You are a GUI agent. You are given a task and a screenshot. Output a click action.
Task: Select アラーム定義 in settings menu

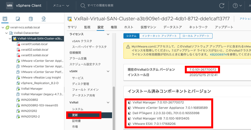tap(78, 59)
